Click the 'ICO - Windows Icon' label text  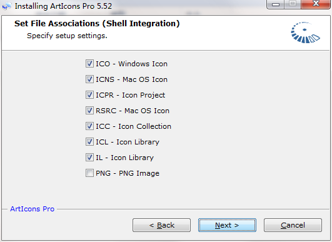(131, 64)
